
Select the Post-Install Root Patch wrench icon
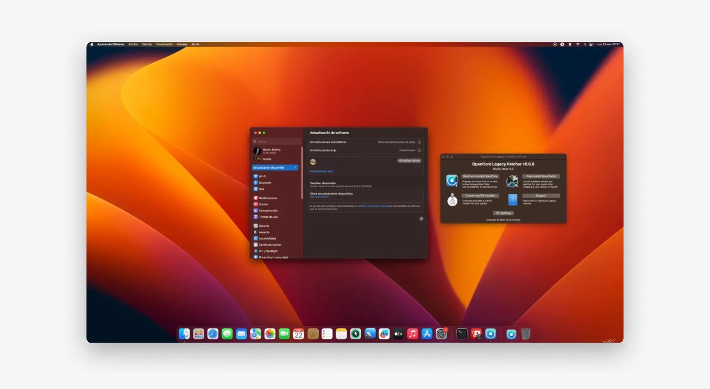(512, 181)
